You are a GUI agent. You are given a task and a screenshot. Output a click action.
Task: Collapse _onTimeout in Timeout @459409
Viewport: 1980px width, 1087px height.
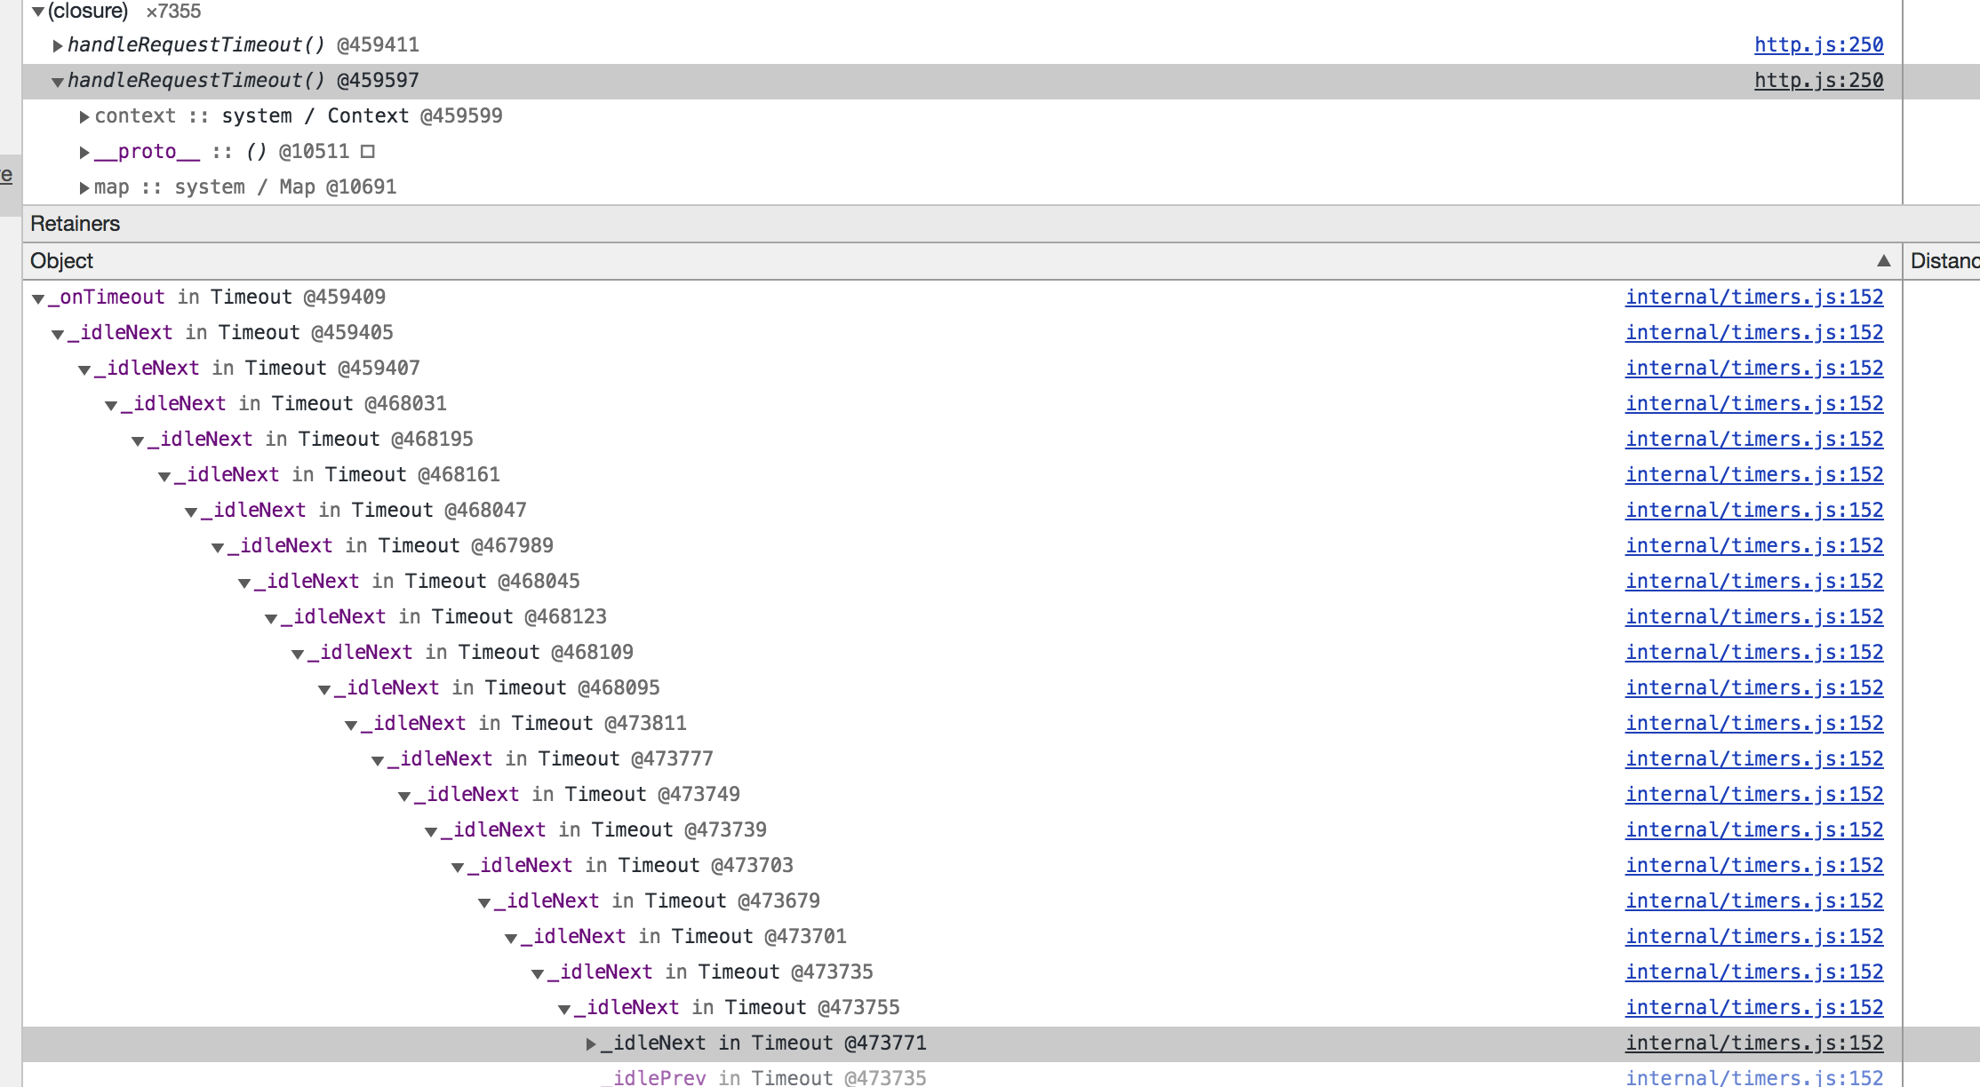38,298
